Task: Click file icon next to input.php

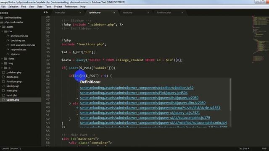Action: click(x=3, y=95)
